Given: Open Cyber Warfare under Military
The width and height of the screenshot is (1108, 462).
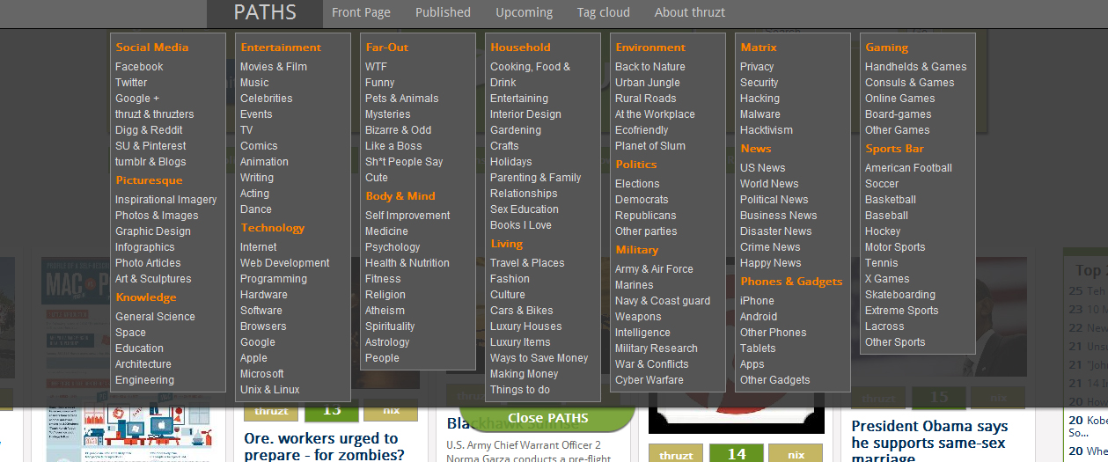Looking at the screenshot, I should [x=649, y=380].
